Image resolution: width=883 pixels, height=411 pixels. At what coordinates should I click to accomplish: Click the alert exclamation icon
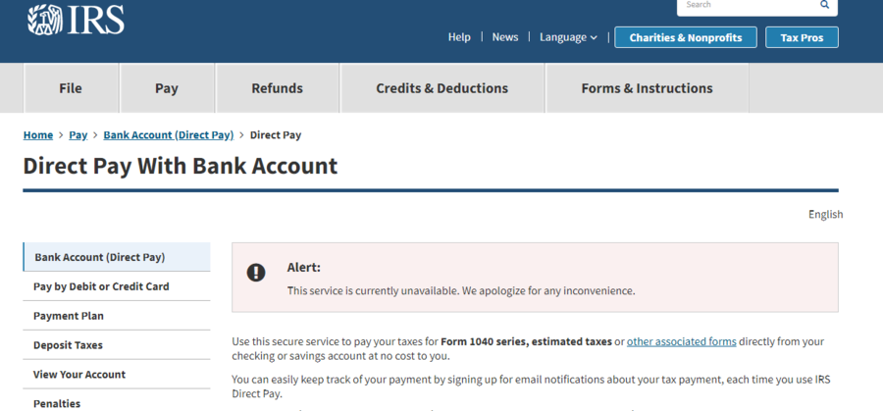click(x=256, y=273)
